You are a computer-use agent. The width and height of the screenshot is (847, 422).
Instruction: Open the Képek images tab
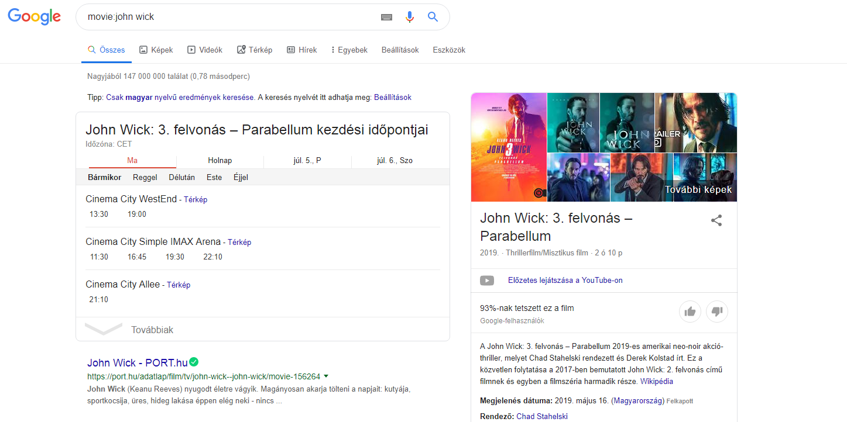(x=156, y=50)
